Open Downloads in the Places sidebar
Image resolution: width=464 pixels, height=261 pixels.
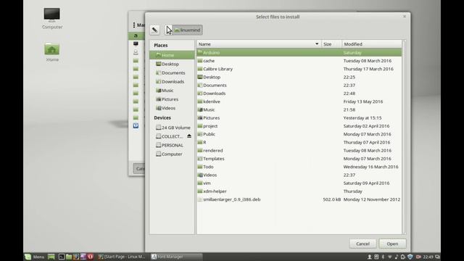click(172, 82)
